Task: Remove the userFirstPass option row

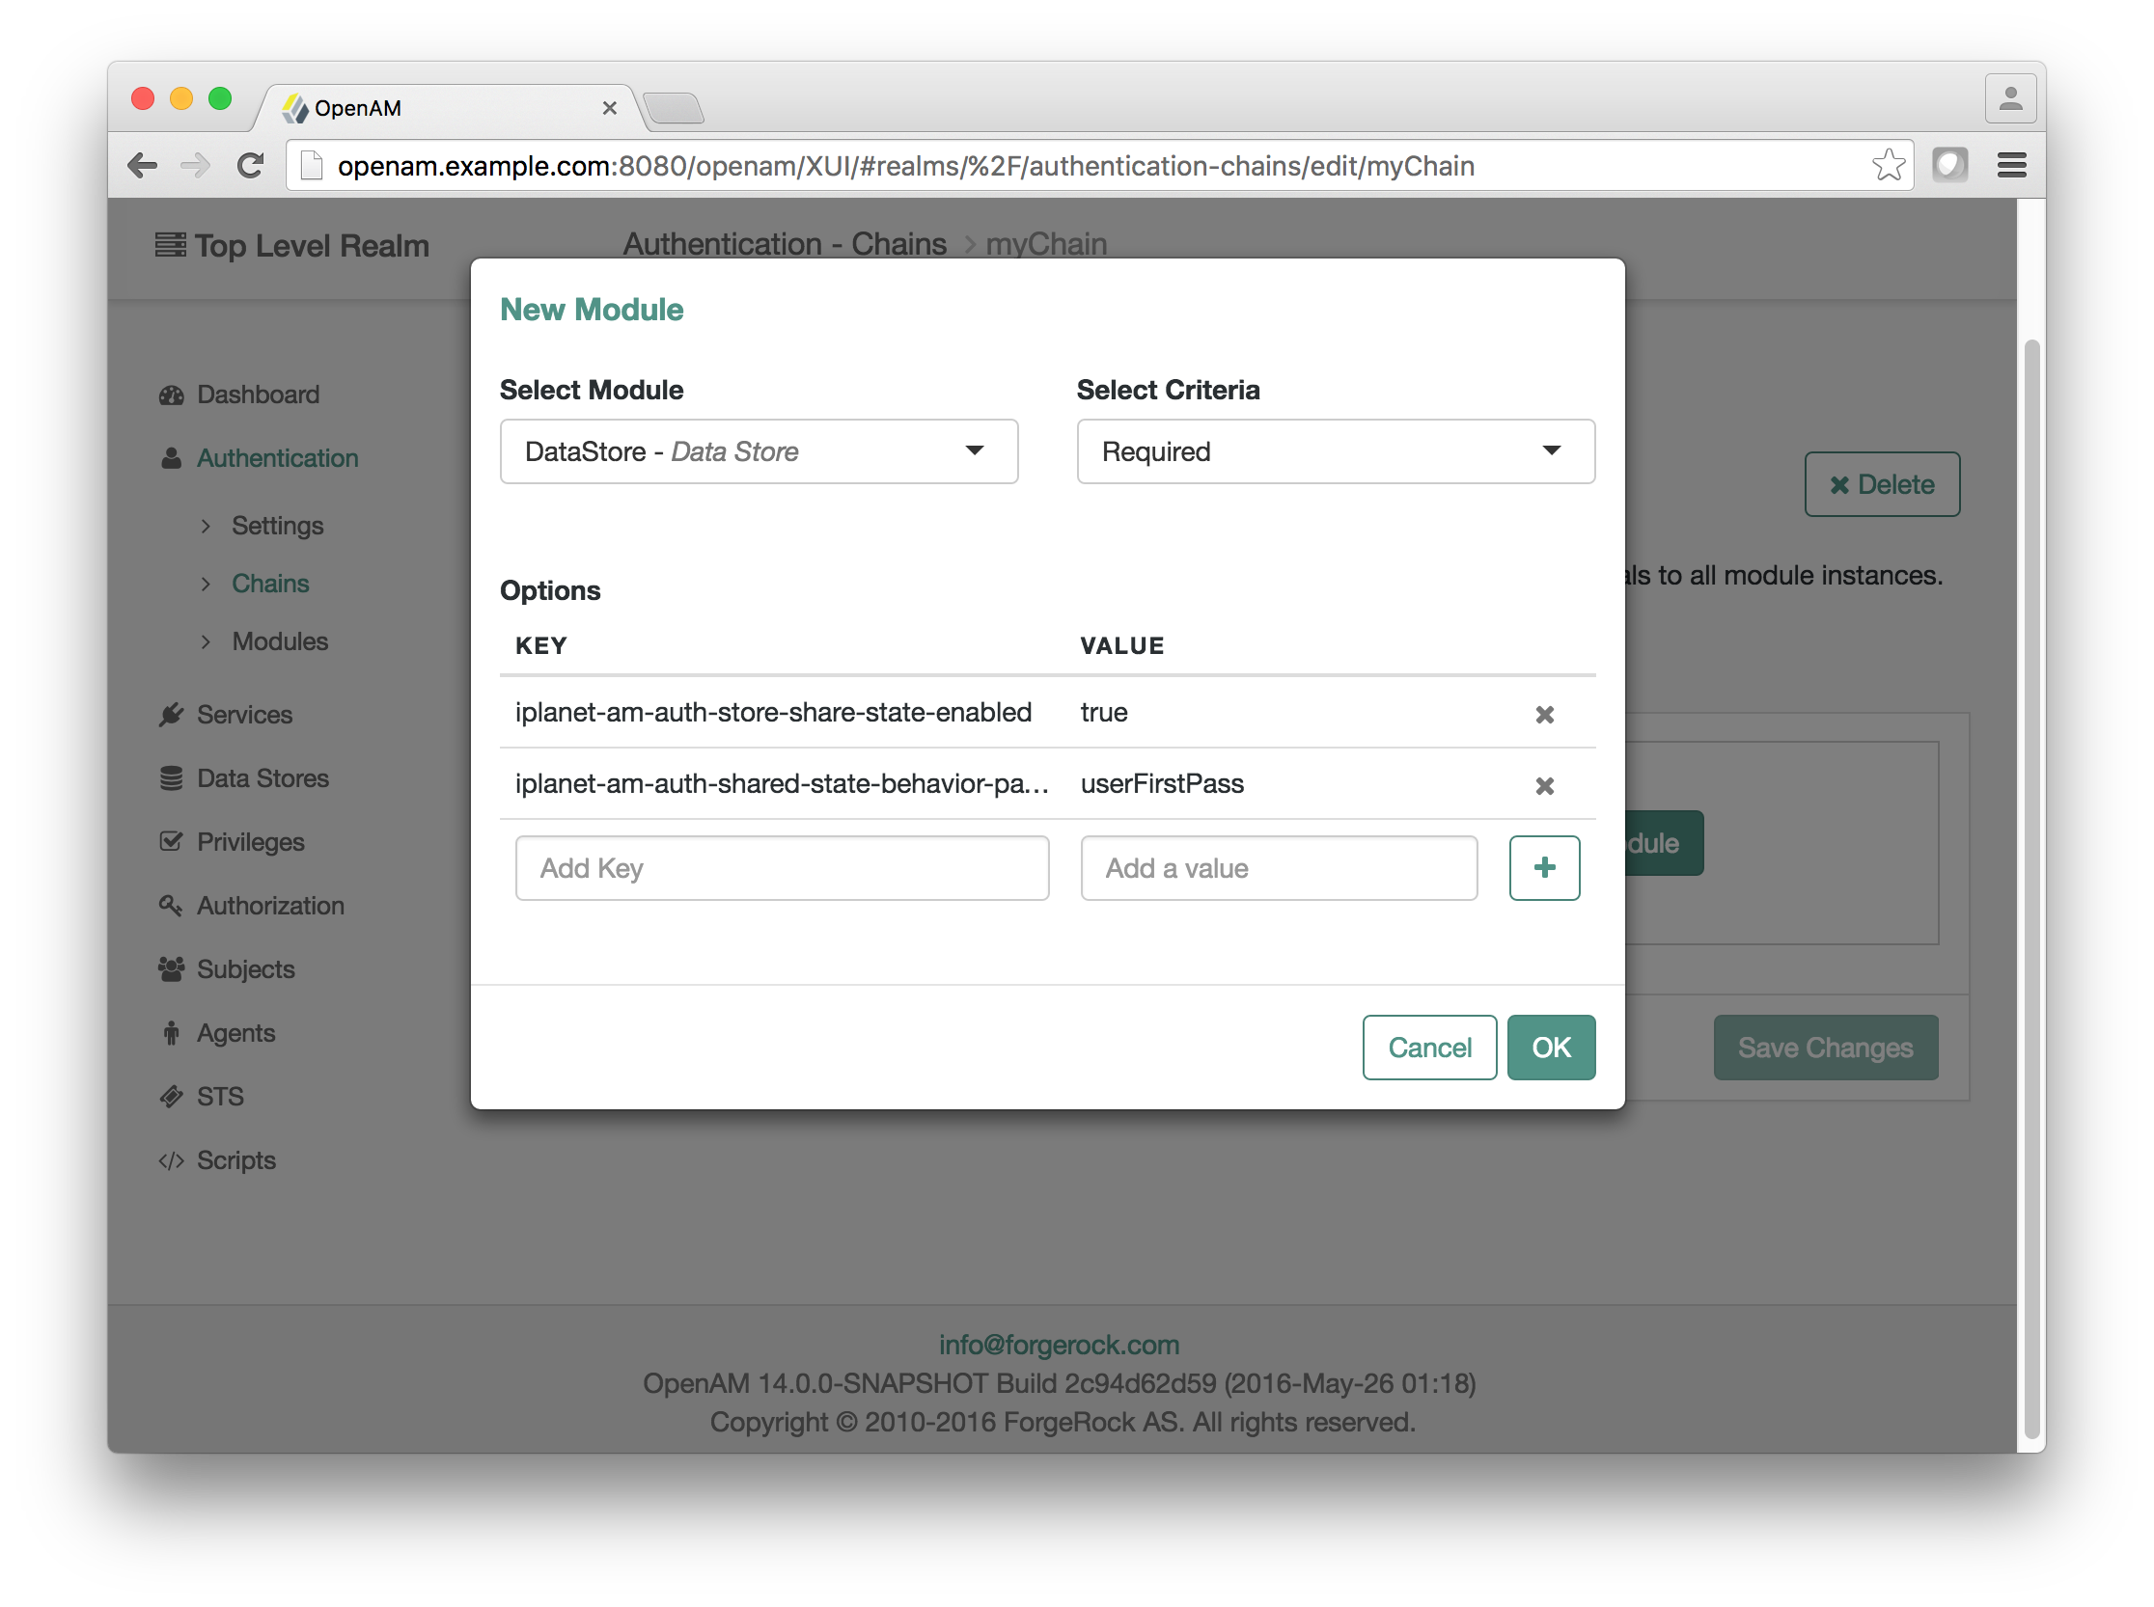Action: click(x=1544, y=785)
